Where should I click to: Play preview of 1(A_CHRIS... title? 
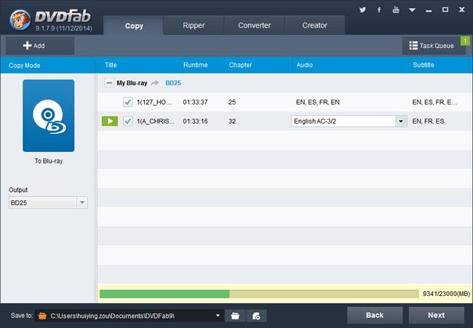[110, 121]
